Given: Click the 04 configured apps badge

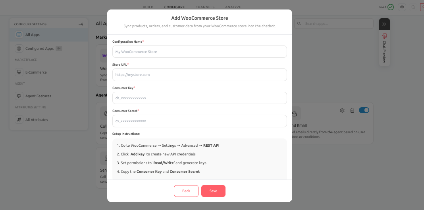Looking at the screenshot, I should pyautogui.click(x=59, y=49).
